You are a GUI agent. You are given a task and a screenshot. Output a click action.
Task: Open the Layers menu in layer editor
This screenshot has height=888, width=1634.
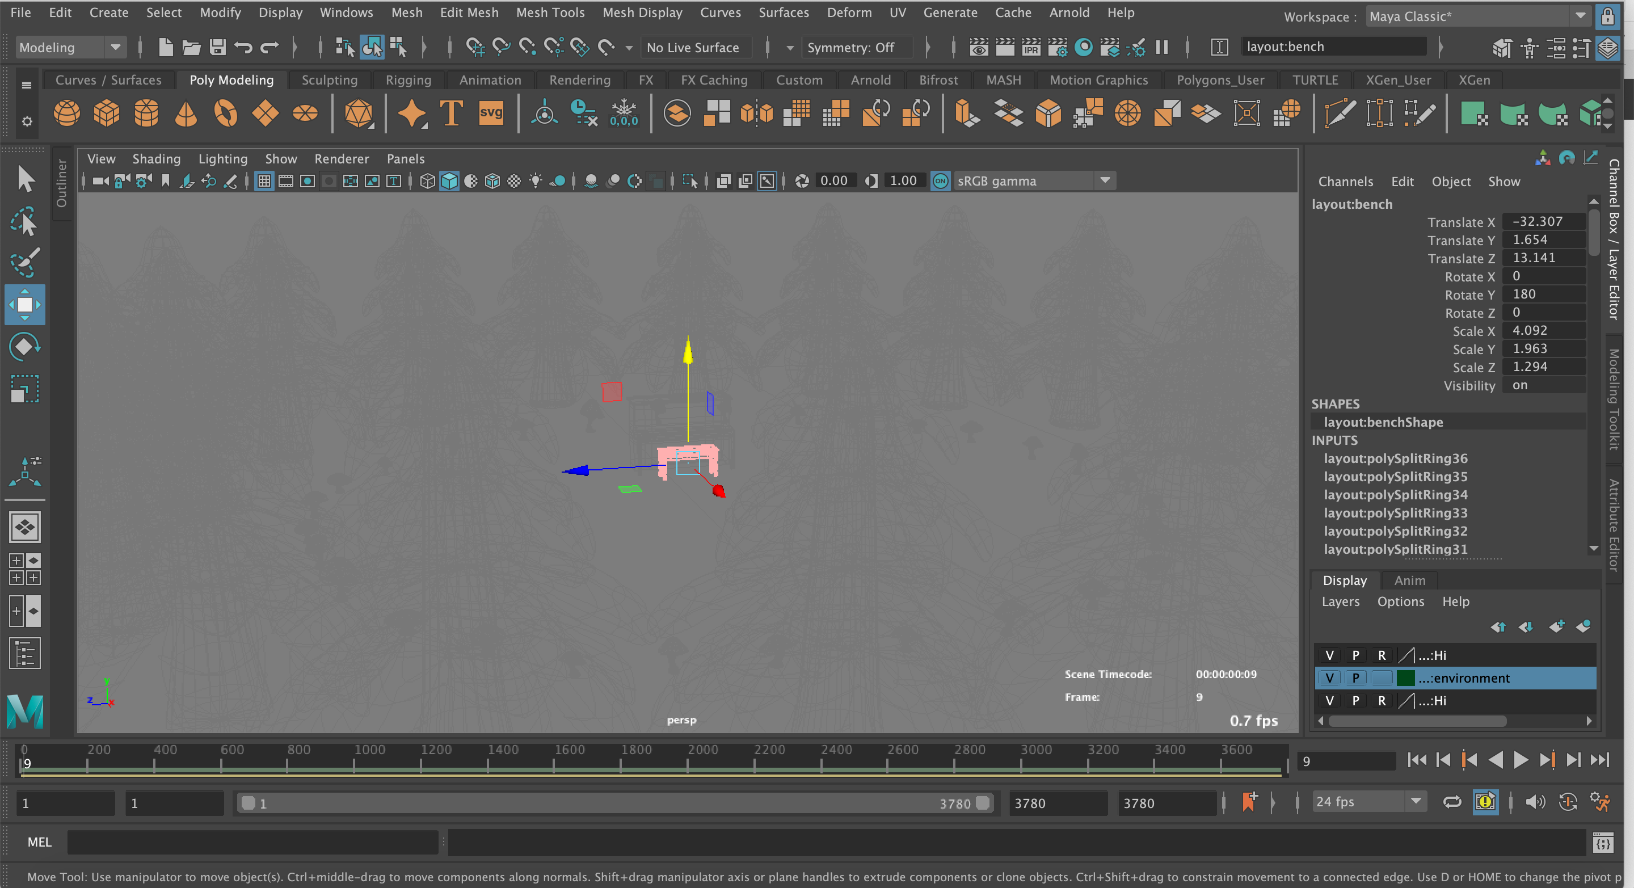tap(1340, 601)
